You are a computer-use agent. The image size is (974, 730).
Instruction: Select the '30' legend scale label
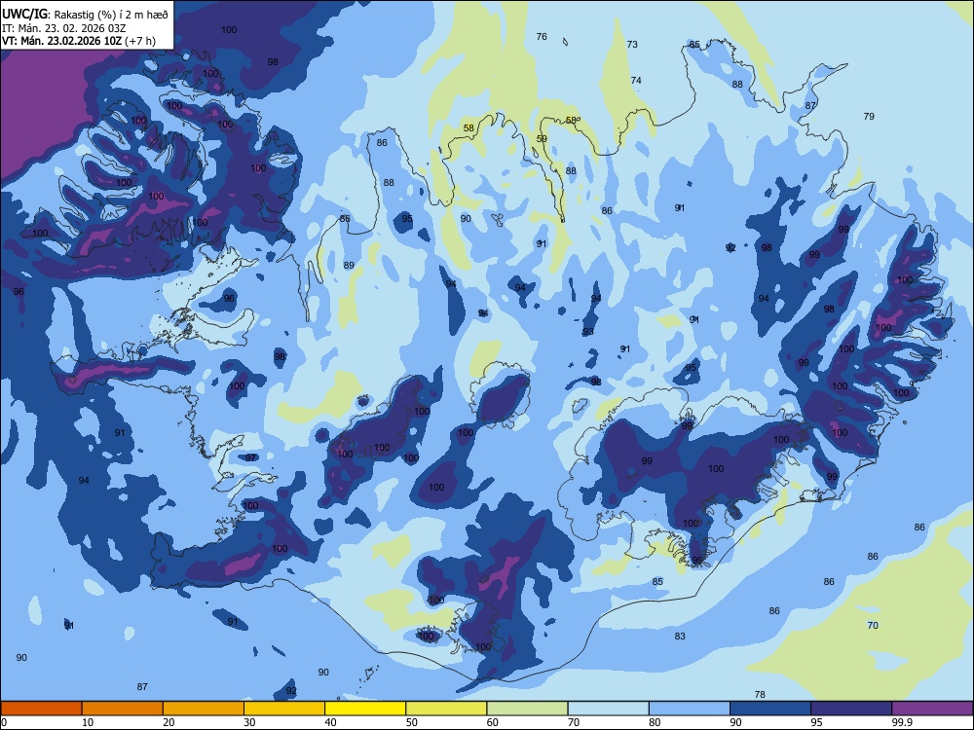(x=249, y=722)
